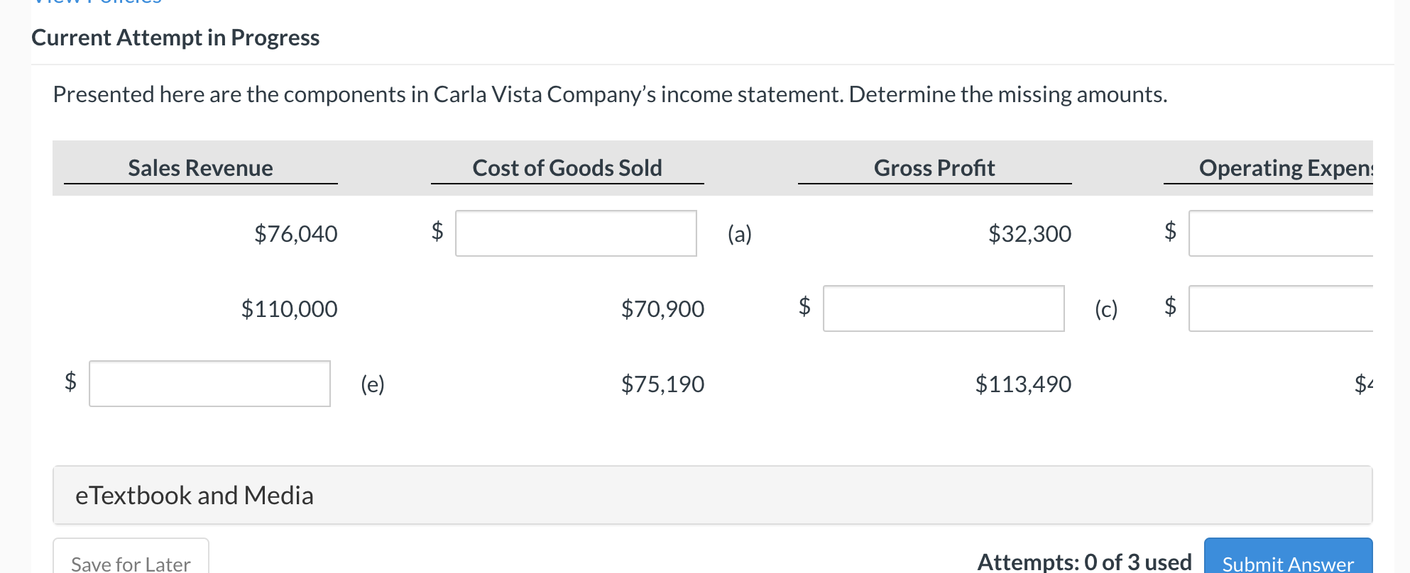Click the $76,040 sales revenue value

pos(295,234)
